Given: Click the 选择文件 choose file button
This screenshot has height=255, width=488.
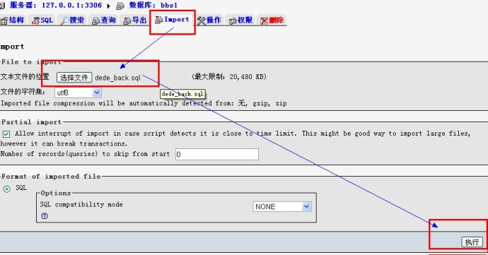Looking at the screenshot, I should click(74, 78).
